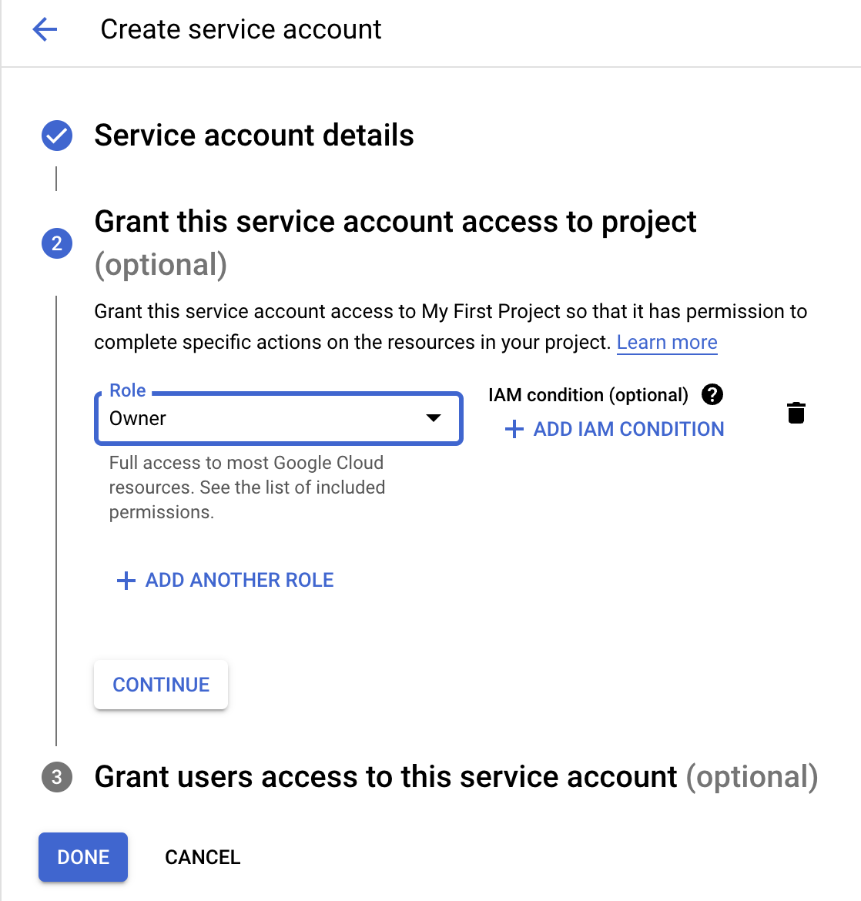861x901 pixels.
Task: Expand the Service account details step
Action: (254, 136)
